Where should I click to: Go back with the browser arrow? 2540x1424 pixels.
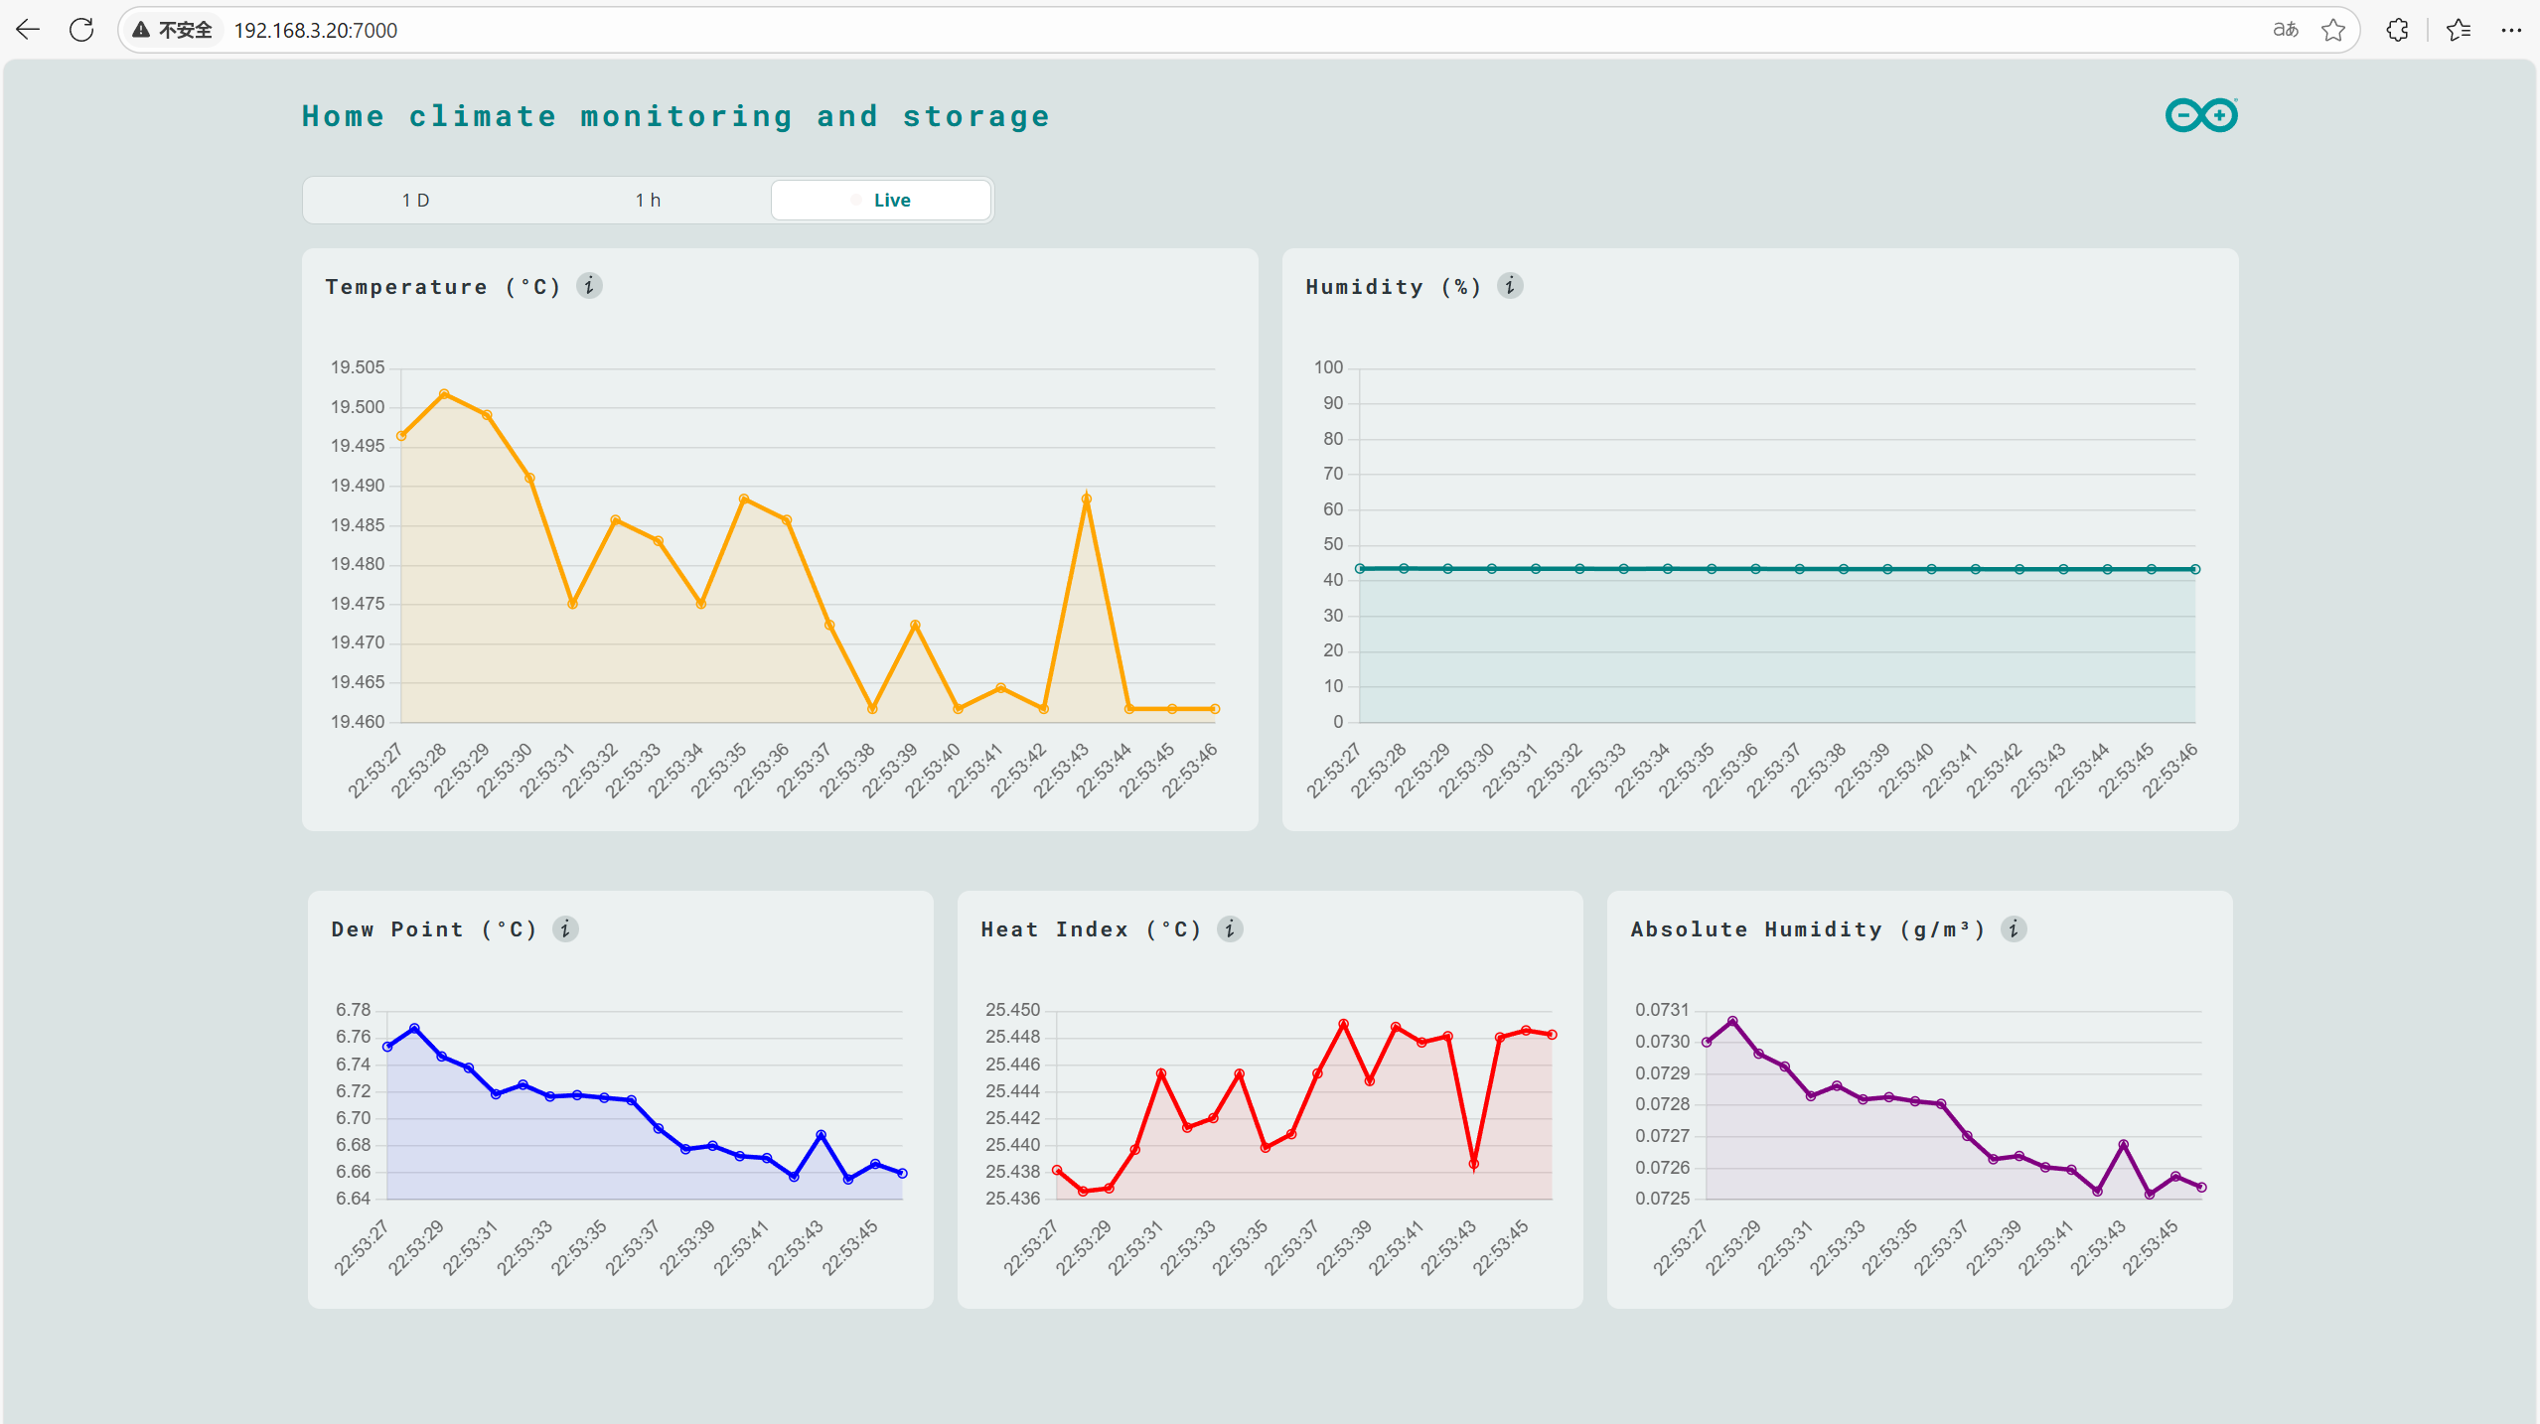pos(28,30)
